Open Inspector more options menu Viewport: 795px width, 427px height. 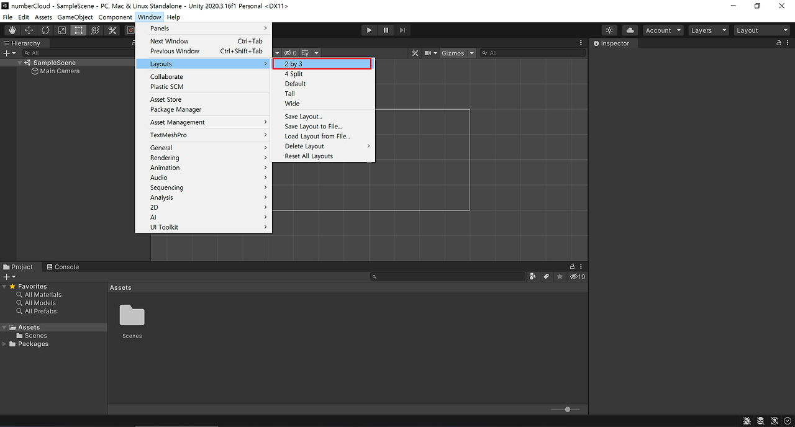tap(788, 43)
